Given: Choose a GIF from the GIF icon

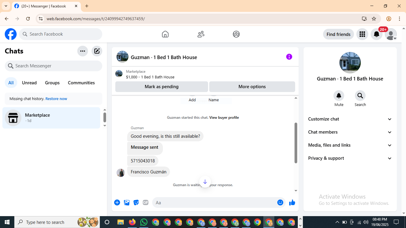Looking at the screenshot, I should coord(145,202).
